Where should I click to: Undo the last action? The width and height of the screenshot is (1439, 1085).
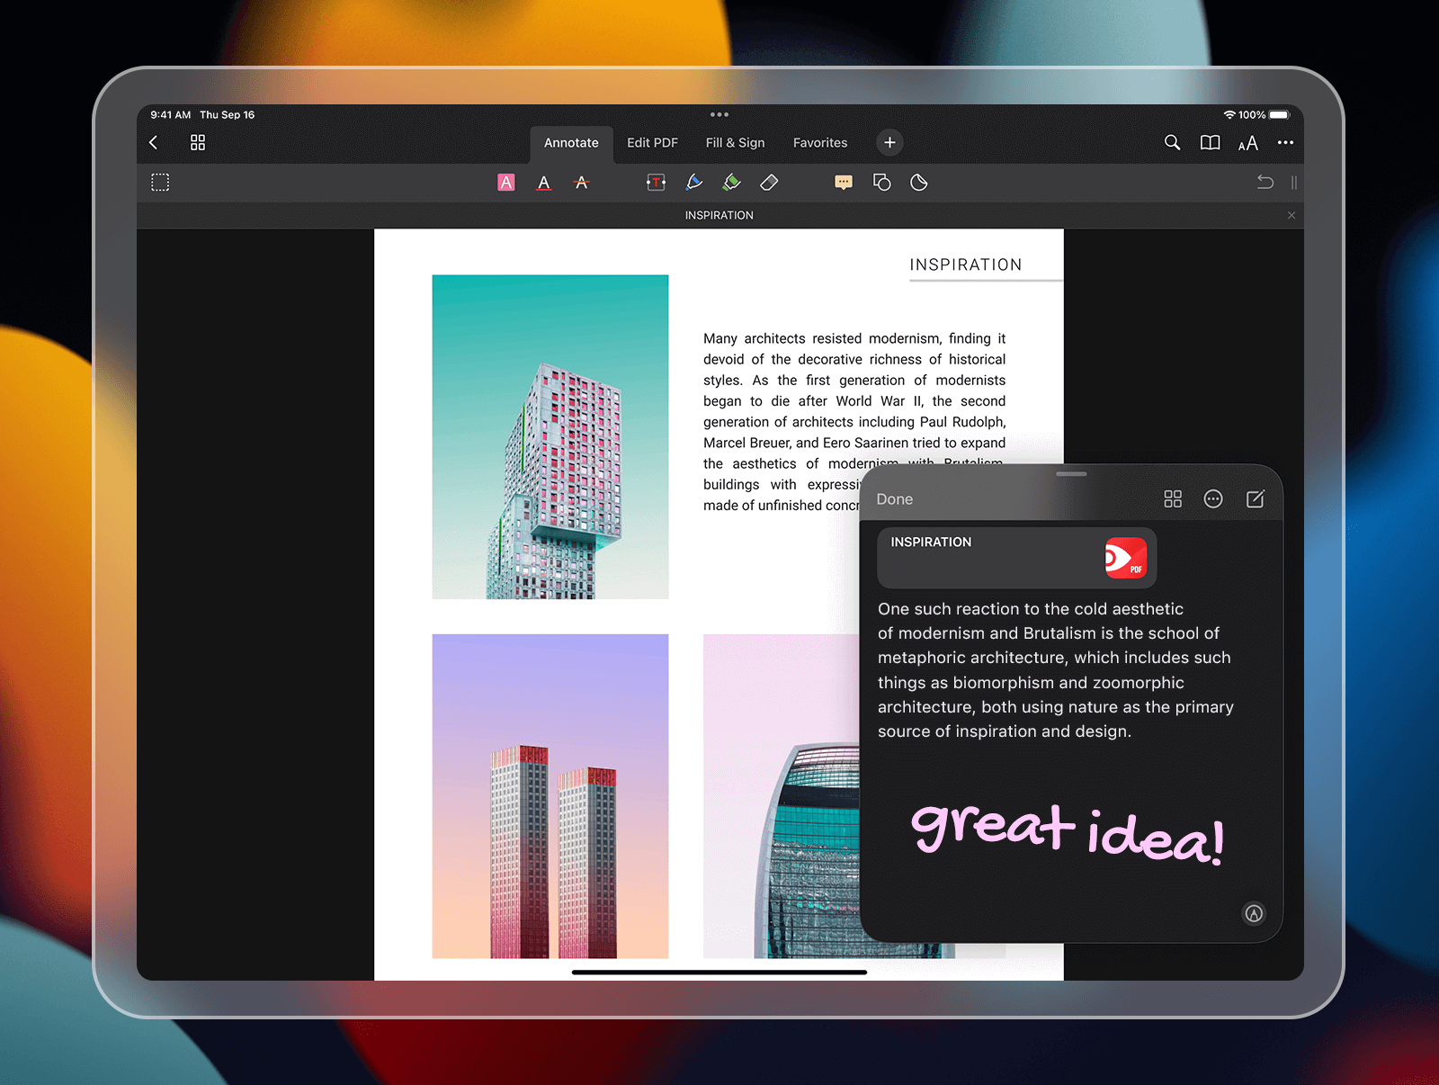pos(1265,183)
